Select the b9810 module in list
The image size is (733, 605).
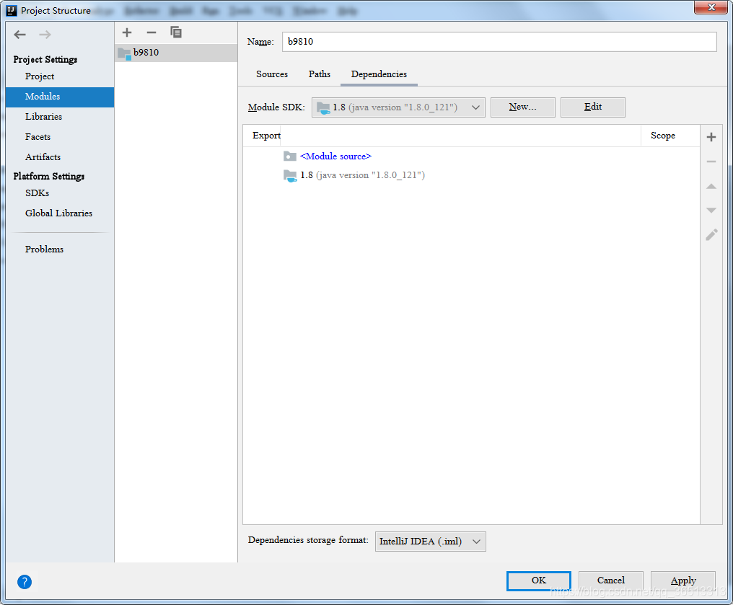176,53
